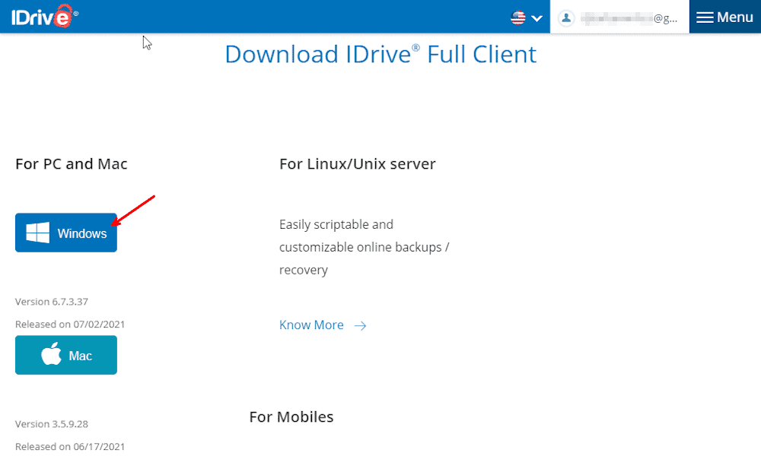Click the US flag language icon
The width and height of the screenshot is (761, 456).
pos(517,18)
